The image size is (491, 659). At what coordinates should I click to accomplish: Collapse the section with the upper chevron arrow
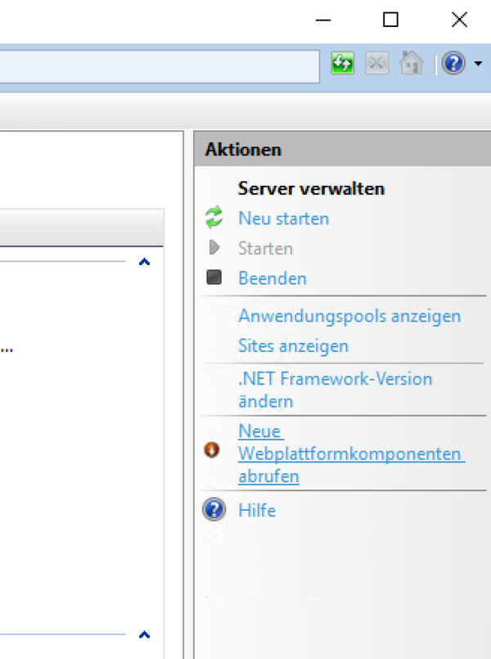click(x=145, y=262)
